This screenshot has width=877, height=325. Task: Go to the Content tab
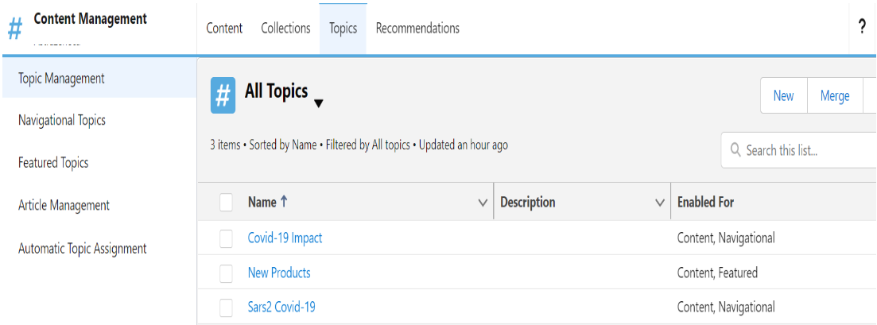coord(224,28)
